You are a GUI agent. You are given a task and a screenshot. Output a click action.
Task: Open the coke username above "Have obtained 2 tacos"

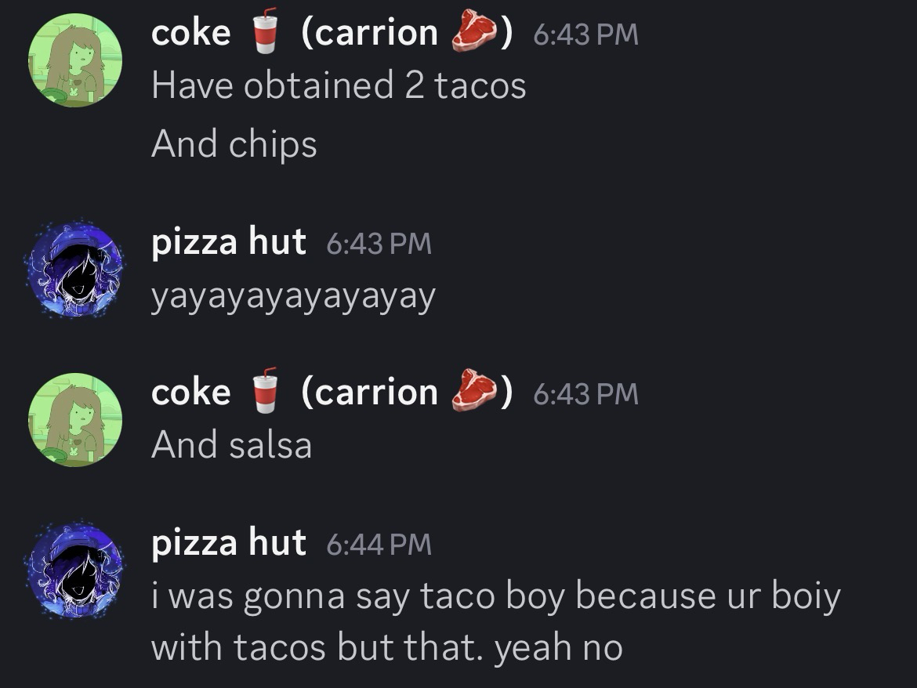coord(190,32)
